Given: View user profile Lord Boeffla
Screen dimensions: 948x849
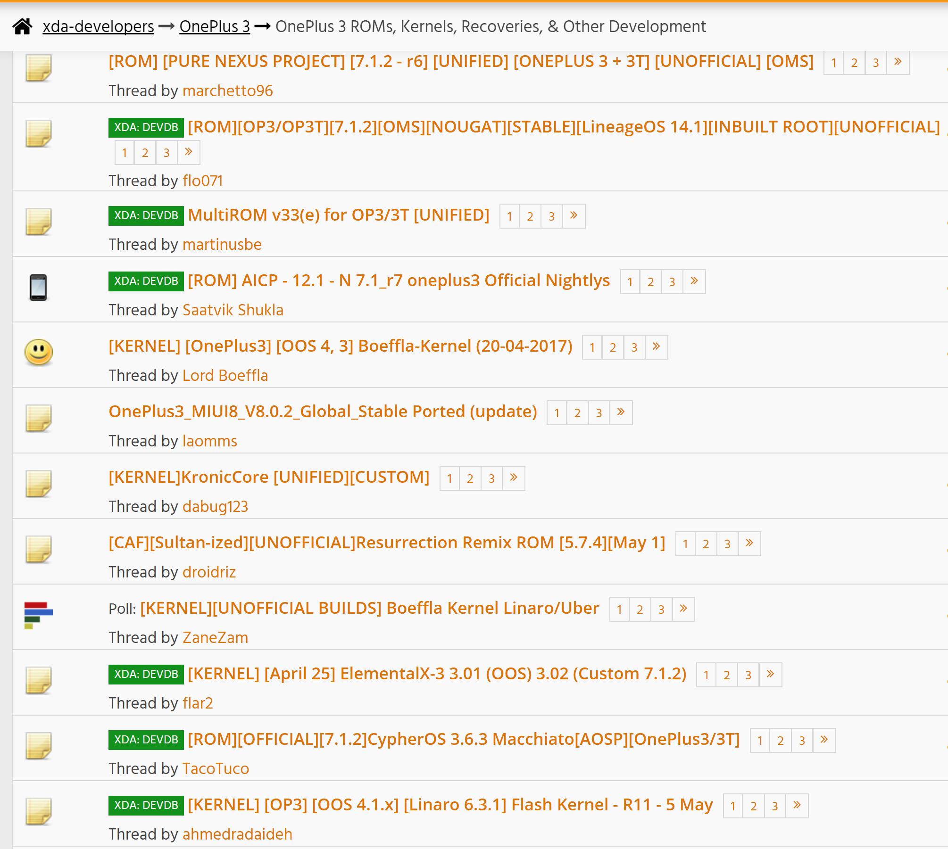Looking at the screenshot, I should pyautogui.click(x=225, y=376).
